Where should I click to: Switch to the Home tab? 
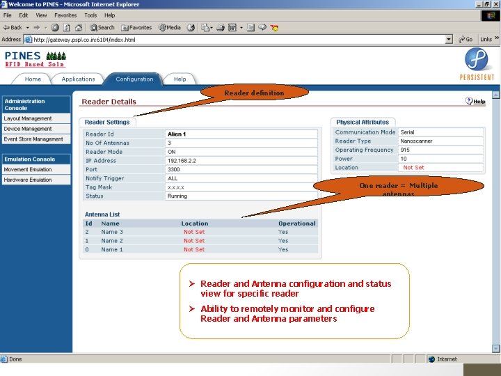pyautogui.click(x=33, y=79)
